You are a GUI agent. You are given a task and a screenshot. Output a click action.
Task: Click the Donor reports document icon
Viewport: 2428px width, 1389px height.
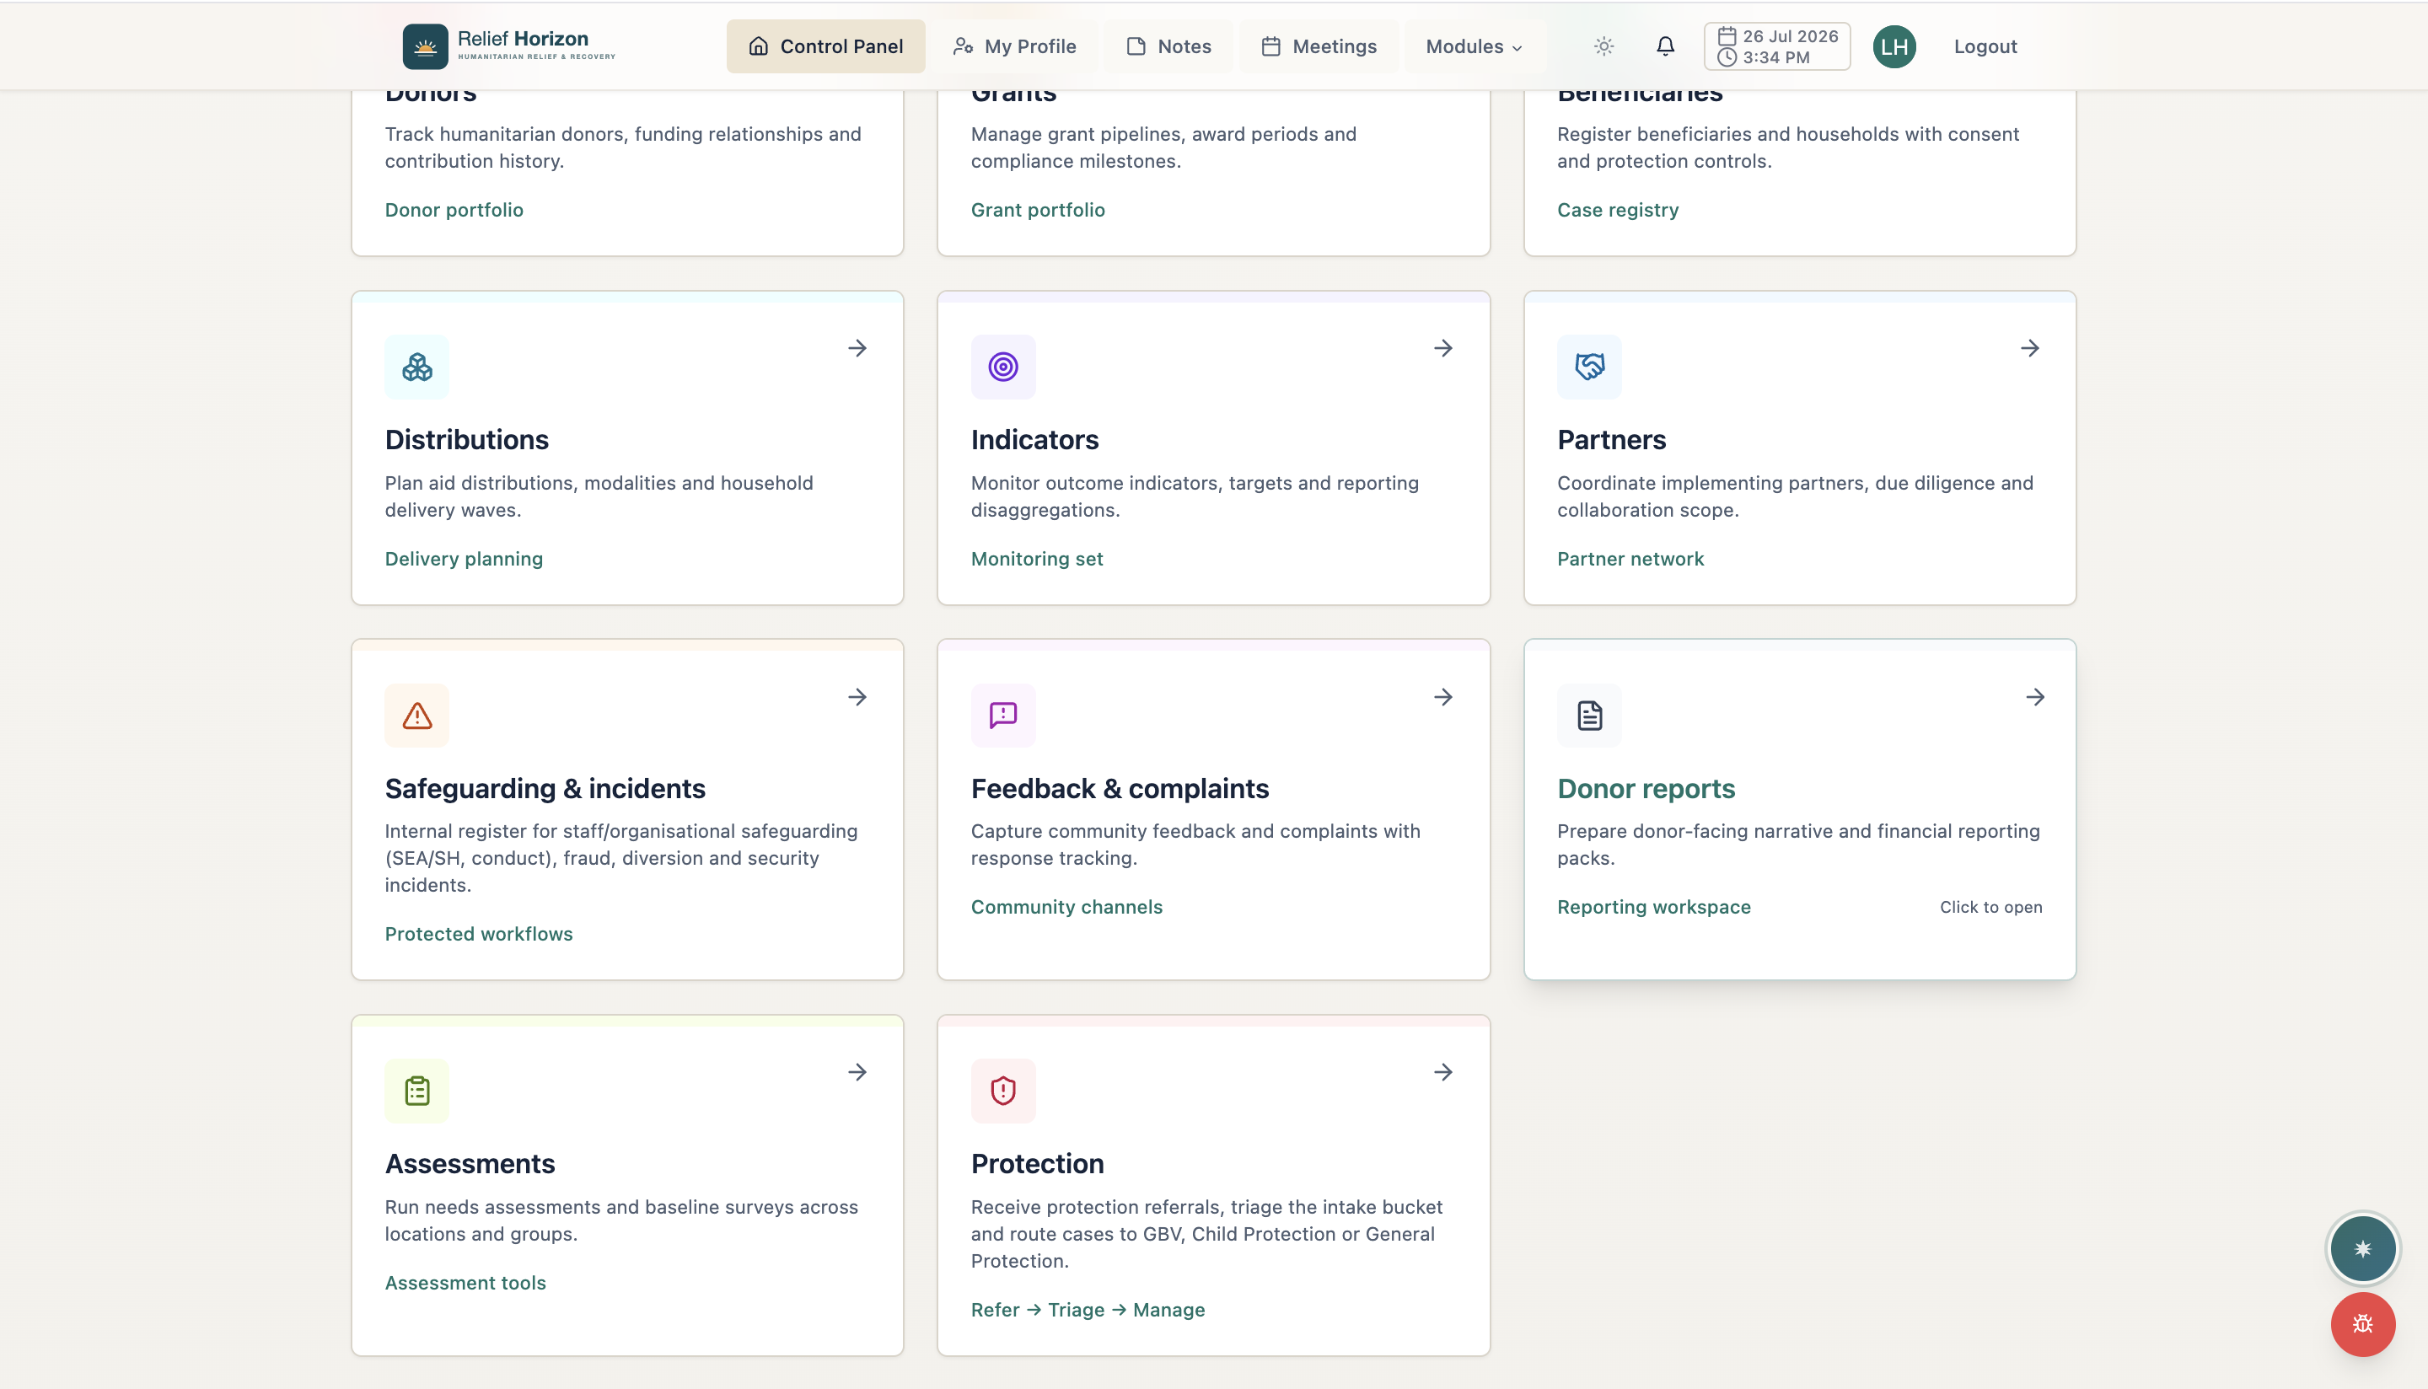(1589, 716)
